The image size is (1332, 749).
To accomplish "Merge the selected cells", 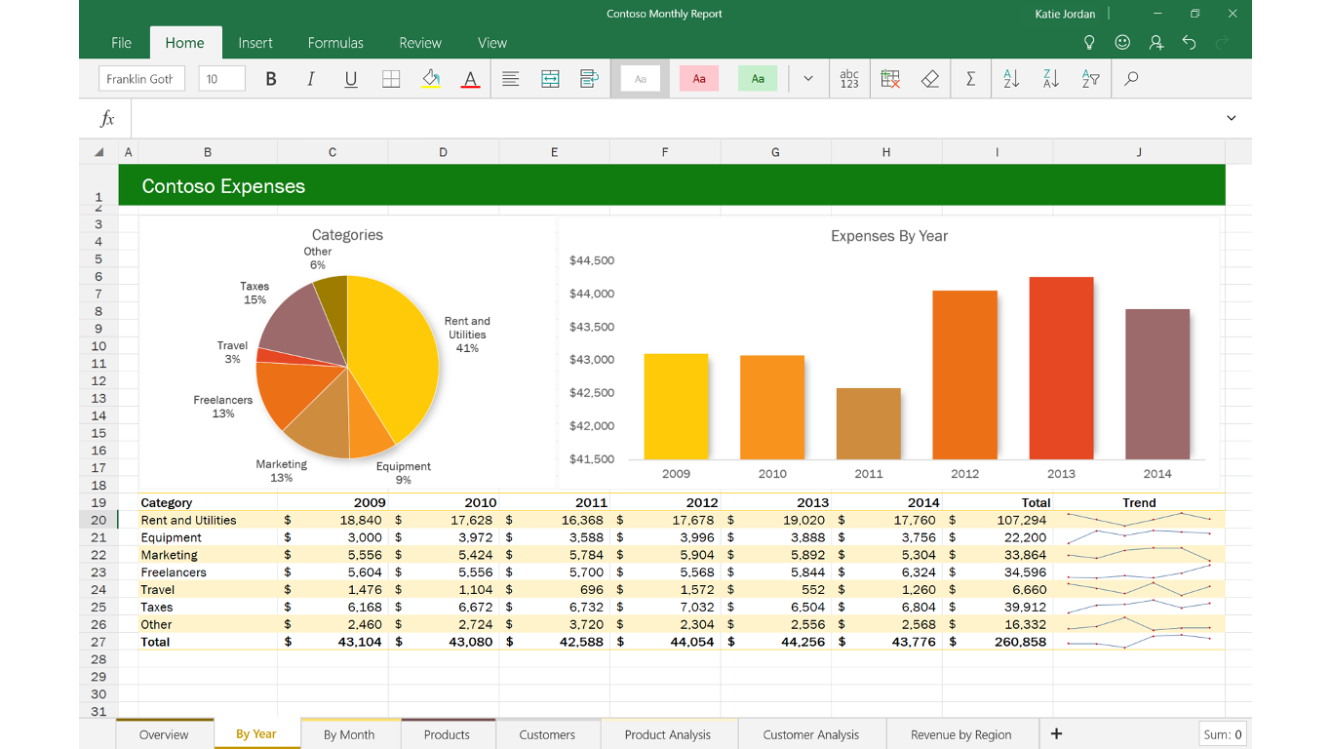I will click(550, 78).
